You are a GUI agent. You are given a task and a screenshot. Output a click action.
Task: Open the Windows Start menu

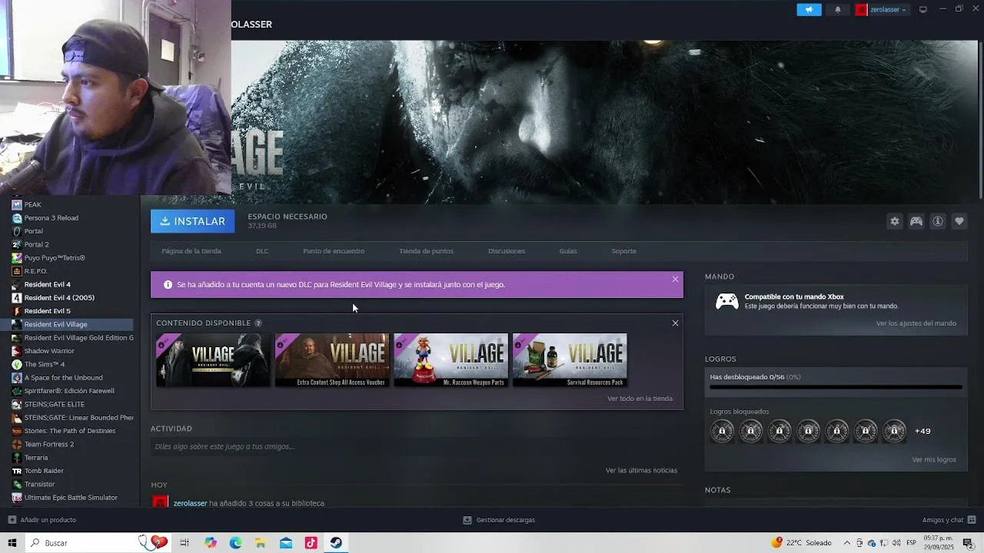[12, 543]
